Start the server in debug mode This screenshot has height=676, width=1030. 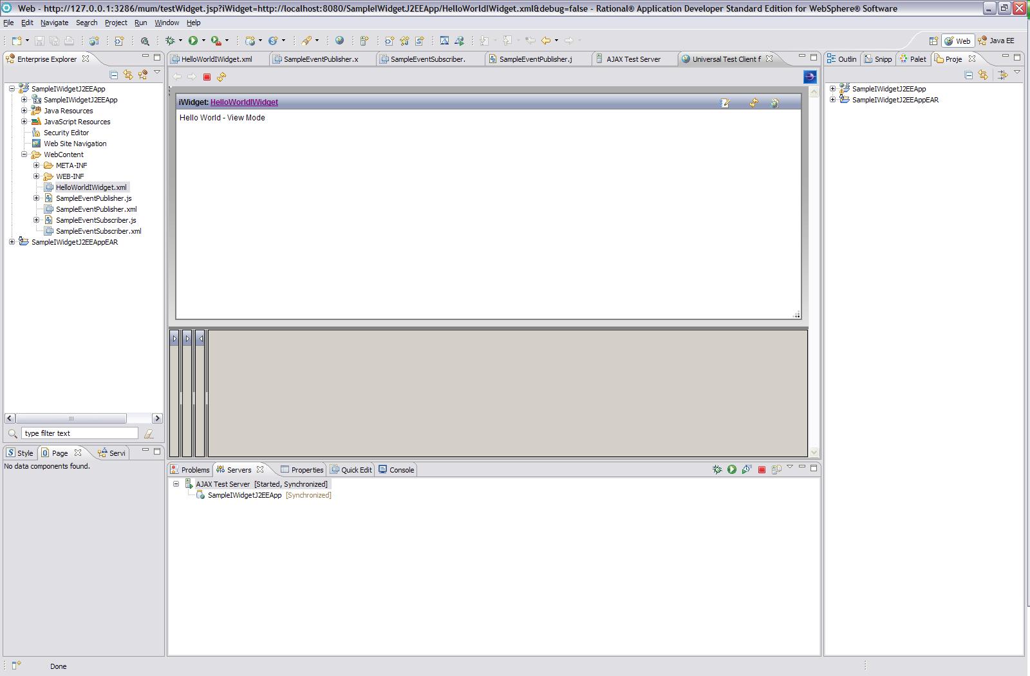[717, 469]
